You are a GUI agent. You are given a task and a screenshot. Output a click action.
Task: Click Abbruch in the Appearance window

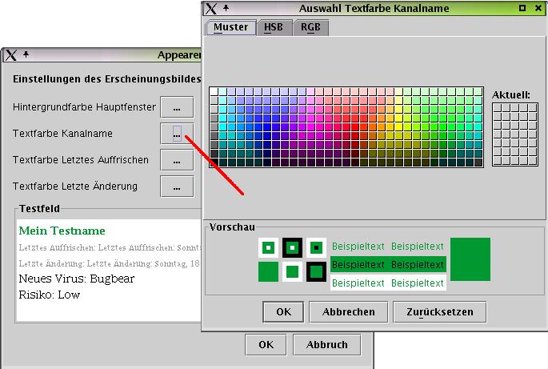tap(326, 345)
